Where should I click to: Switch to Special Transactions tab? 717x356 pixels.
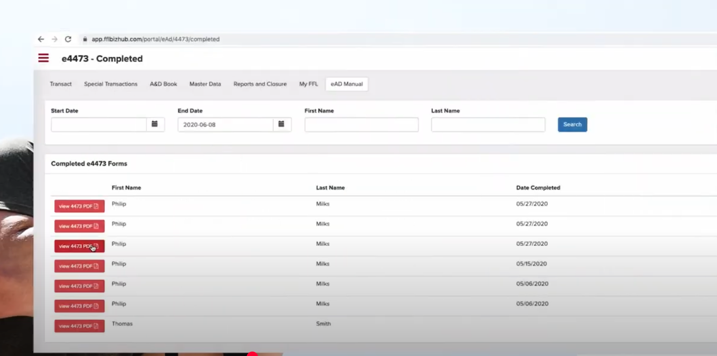pos(111,84)
